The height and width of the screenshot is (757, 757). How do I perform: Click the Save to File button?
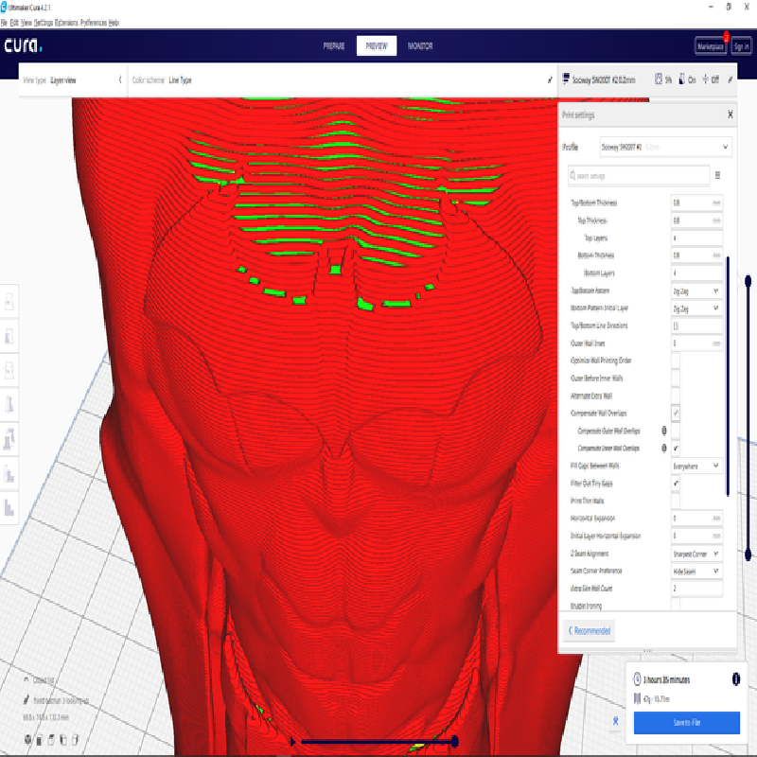coord(686,722)
